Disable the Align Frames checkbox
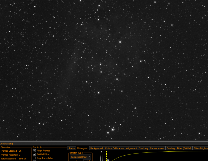The height and width of the screenshot is (161, 208). [x=34, y=151]
